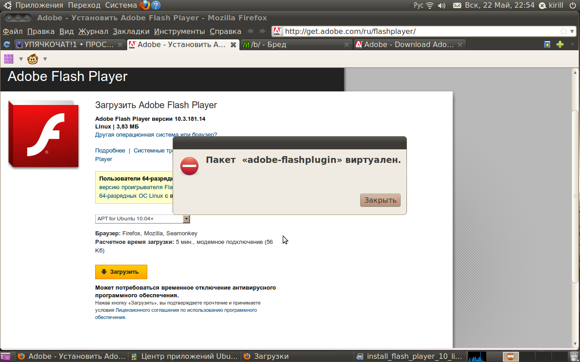
Task: Click the bookmark icon left of green plus
Action: [x=547, y=44]
